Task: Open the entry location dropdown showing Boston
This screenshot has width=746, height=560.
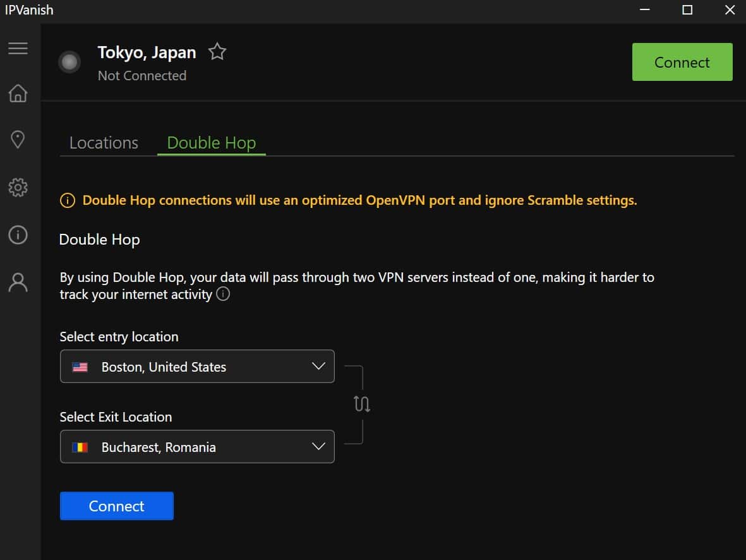Action: coord(198,366)
